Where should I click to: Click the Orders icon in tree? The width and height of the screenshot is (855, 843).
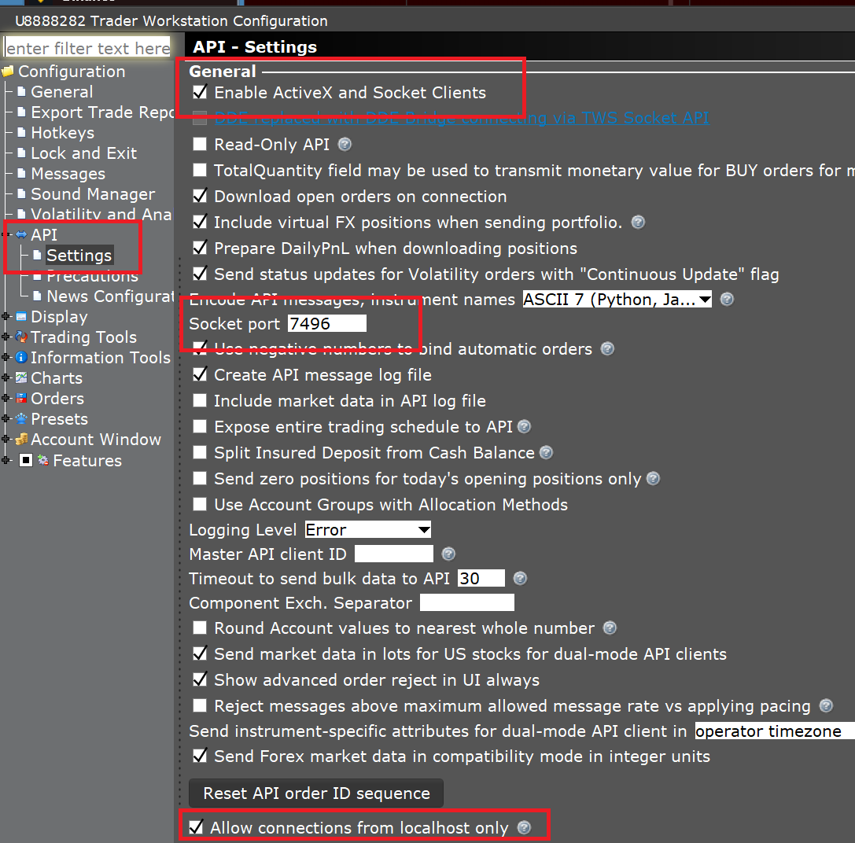[x=21, y=398]
